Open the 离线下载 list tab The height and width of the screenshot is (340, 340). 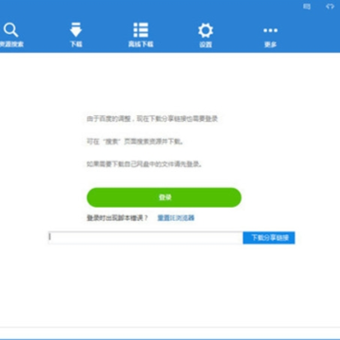point(141,35)
